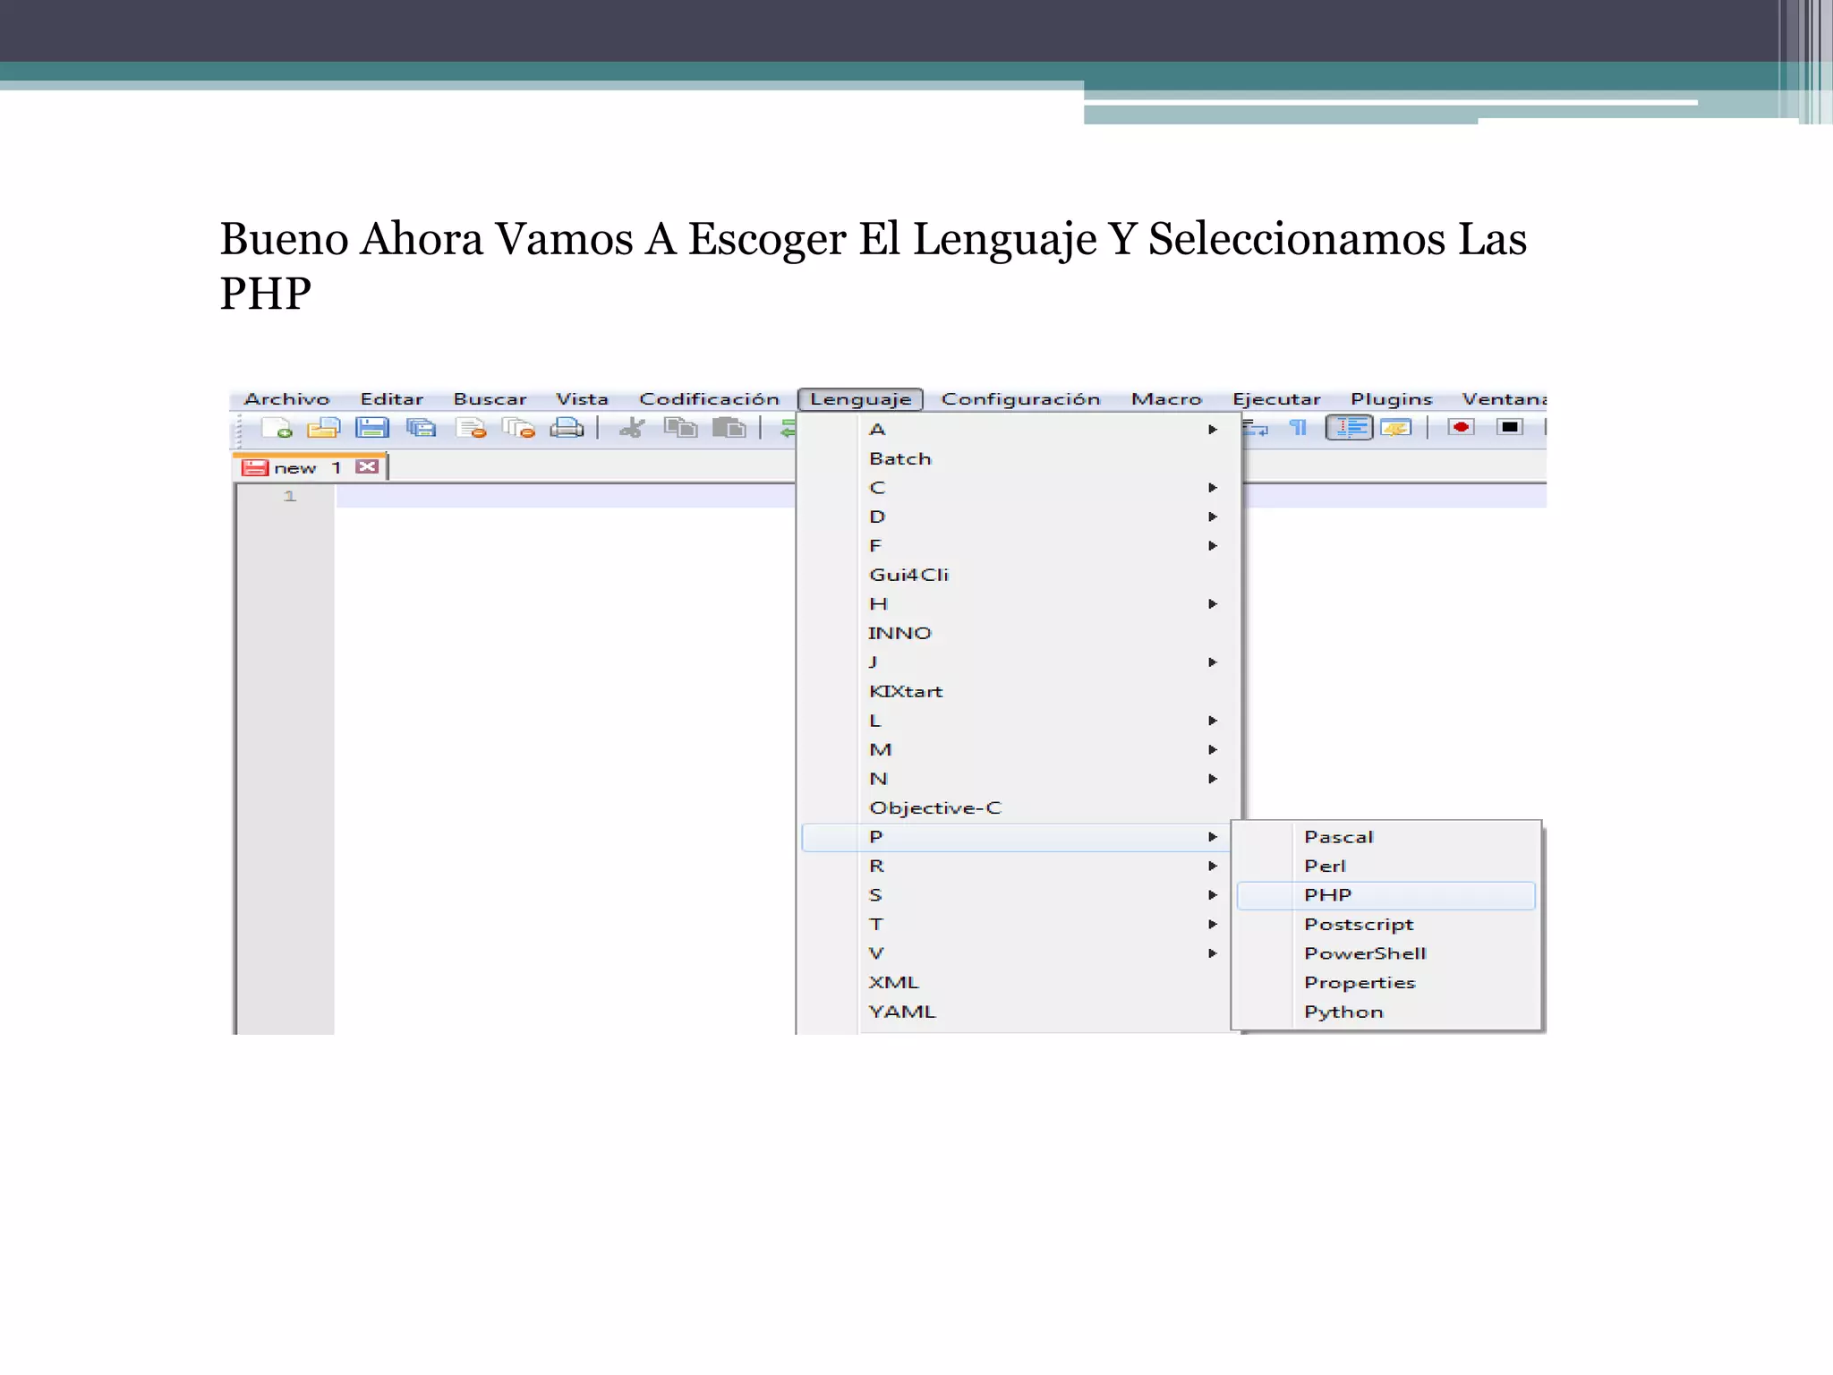Viewport: 1833px width, 1375px height.
Task: Click the red save icon on new 1 tab
Action: pyautogui.click(x=255, y=467)
